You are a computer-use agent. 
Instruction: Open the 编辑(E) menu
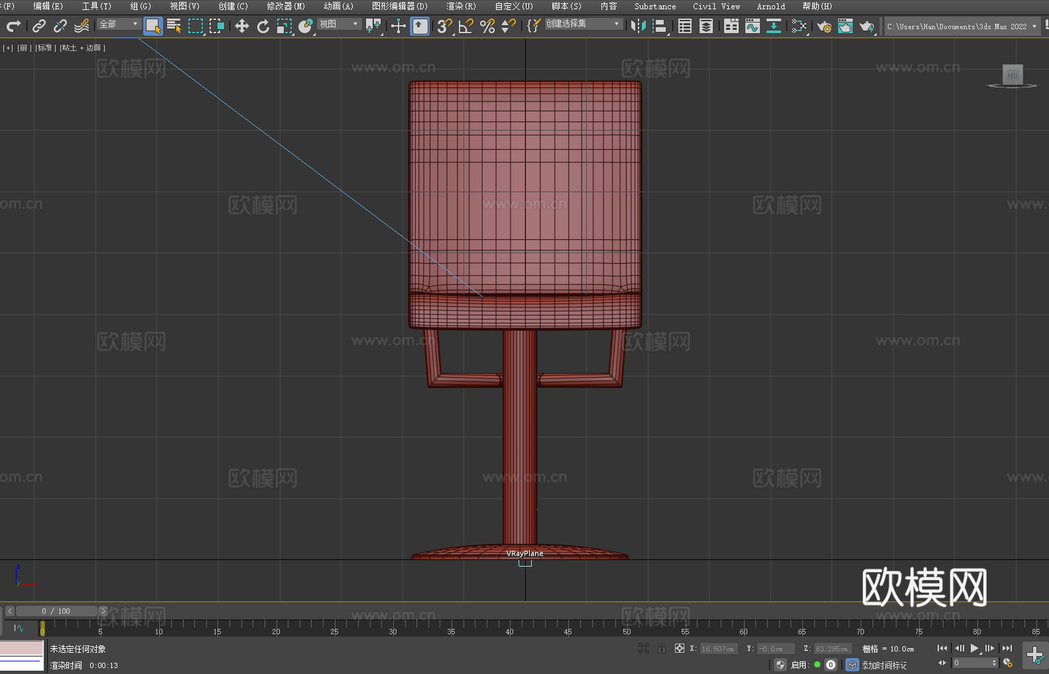(x=48, y=6)
